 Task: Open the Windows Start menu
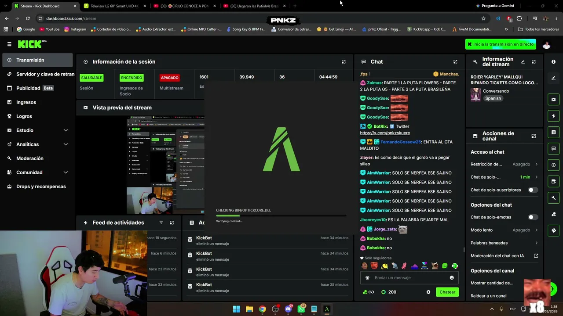point(236,309)
